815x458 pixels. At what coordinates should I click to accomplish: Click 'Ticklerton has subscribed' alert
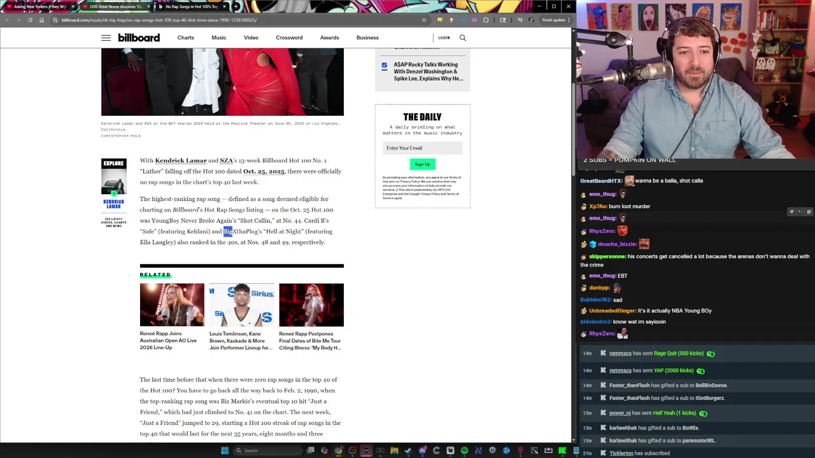pyautogui.click(x=639, y=453)
